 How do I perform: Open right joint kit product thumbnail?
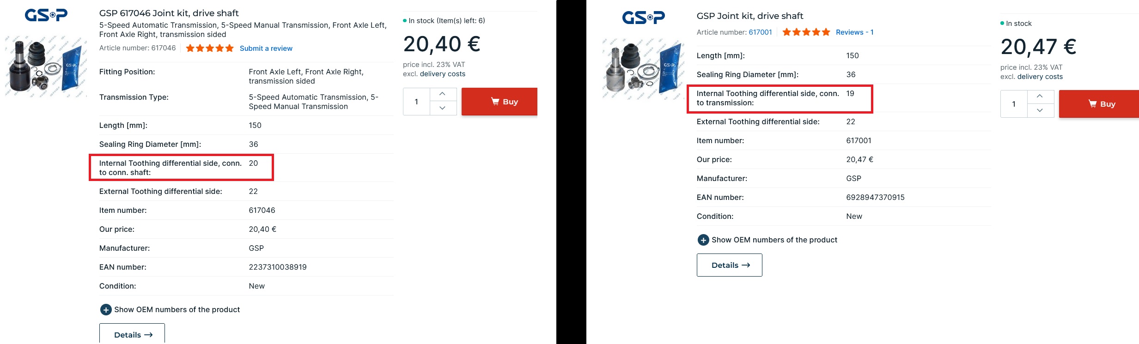643,69
